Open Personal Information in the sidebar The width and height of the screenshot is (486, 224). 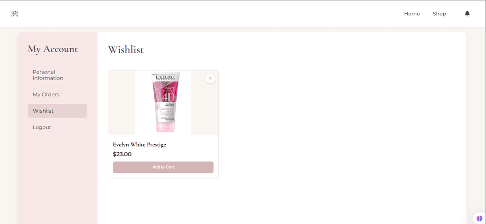coord(48,75)
